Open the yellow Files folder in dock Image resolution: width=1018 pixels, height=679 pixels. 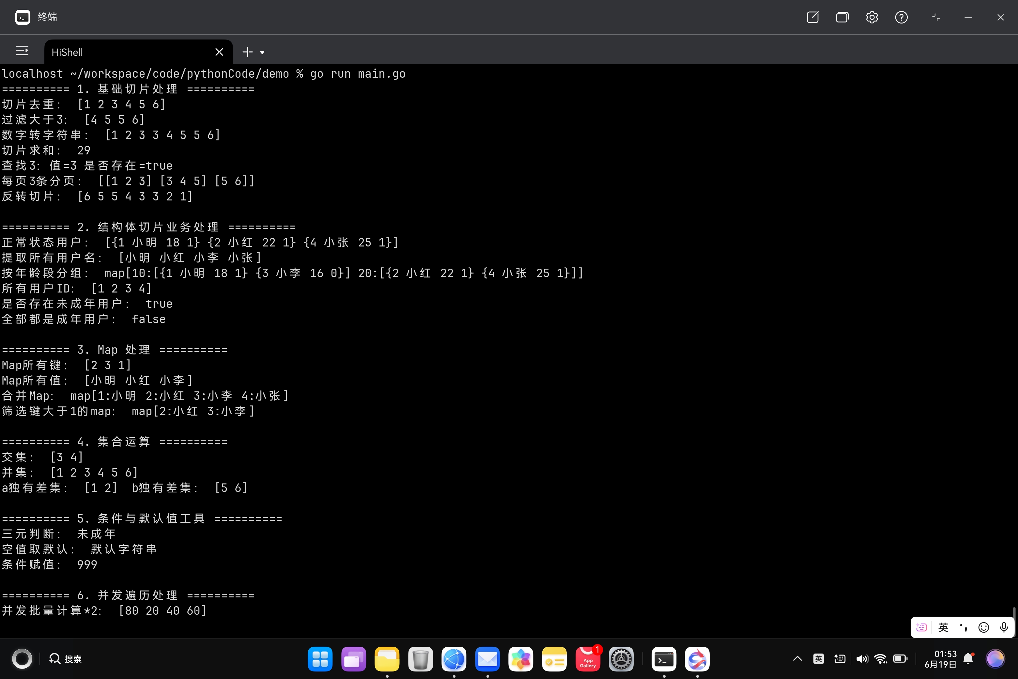tap(387, 659)
